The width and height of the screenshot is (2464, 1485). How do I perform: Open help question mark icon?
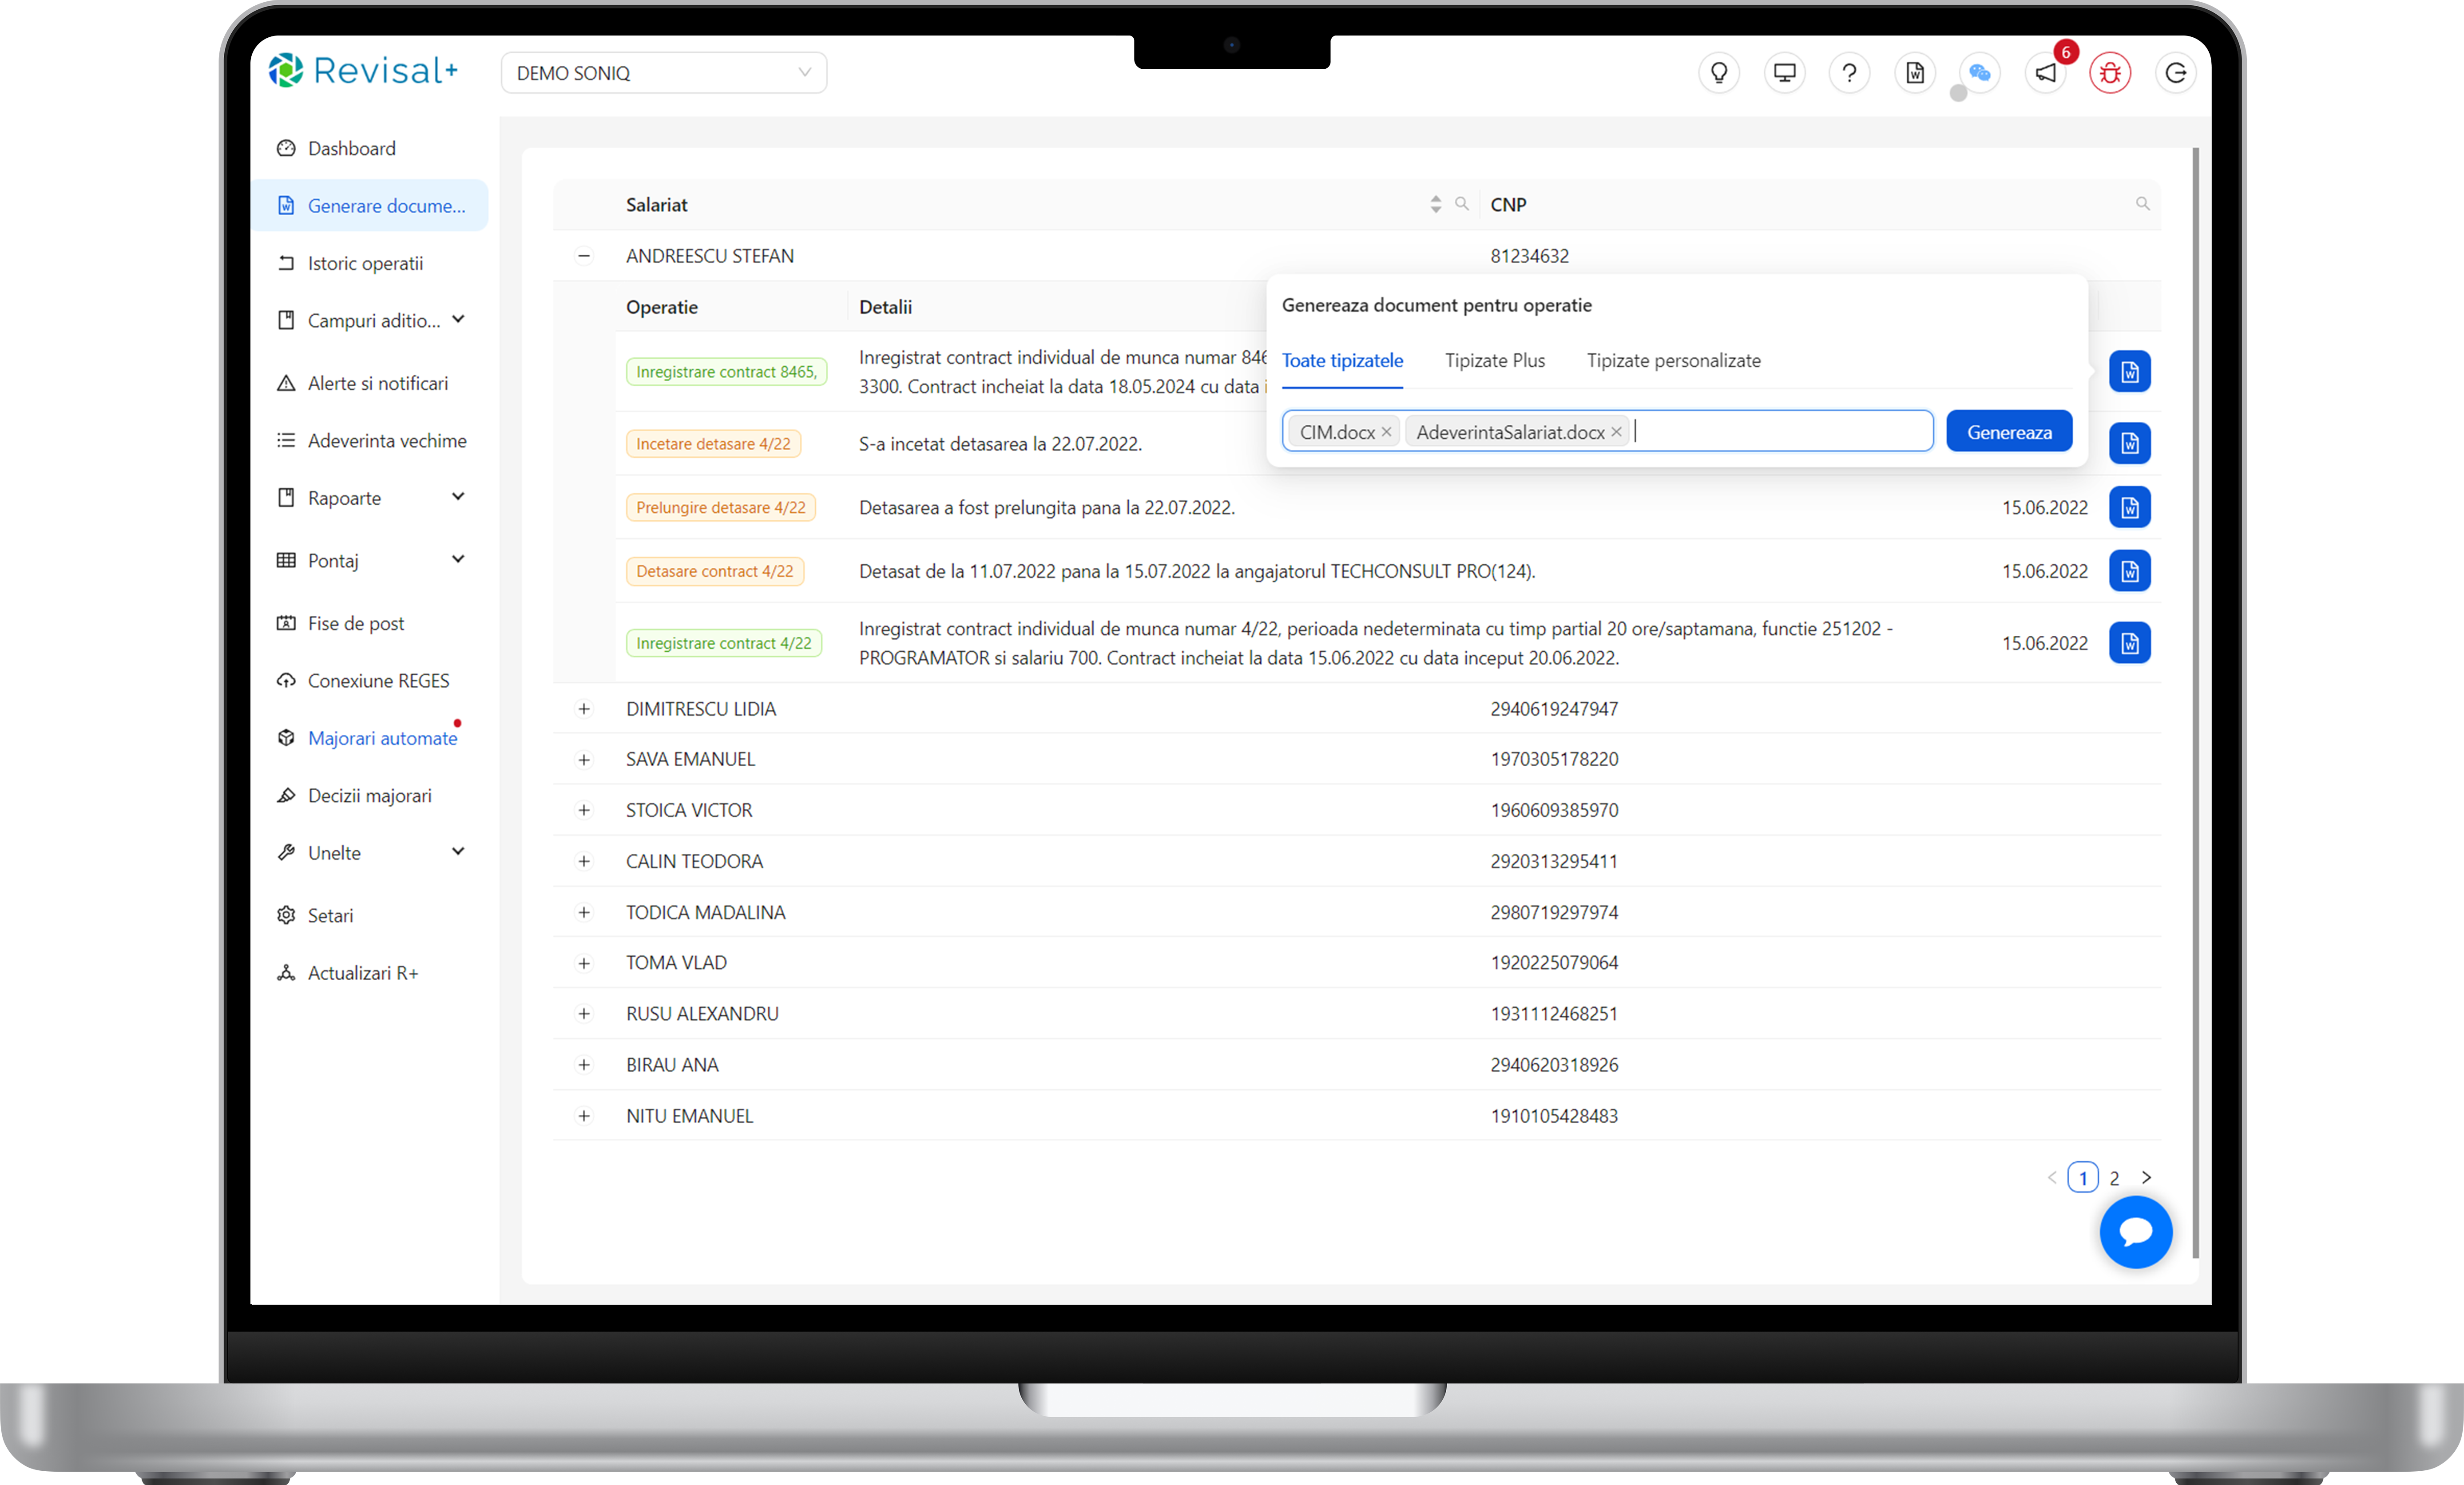tap(1849, 73)
